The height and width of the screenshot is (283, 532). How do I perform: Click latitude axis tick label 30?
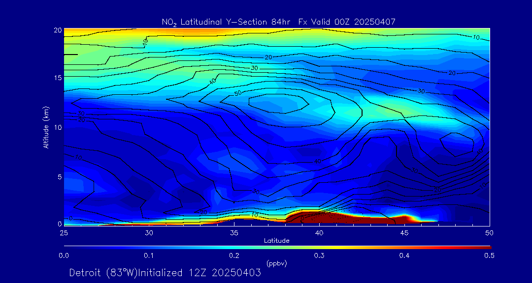click(149, 233)
